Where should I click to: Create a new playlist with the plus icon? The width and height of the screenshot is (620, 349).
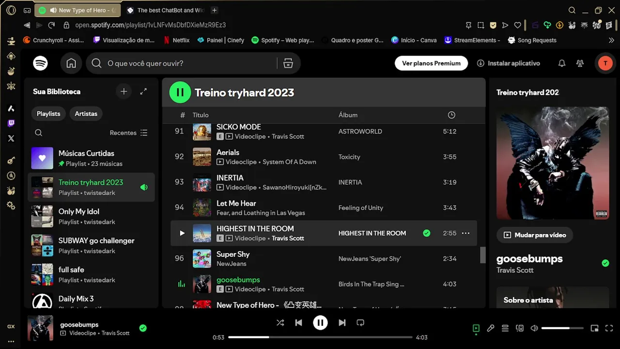tap(124, 92)
